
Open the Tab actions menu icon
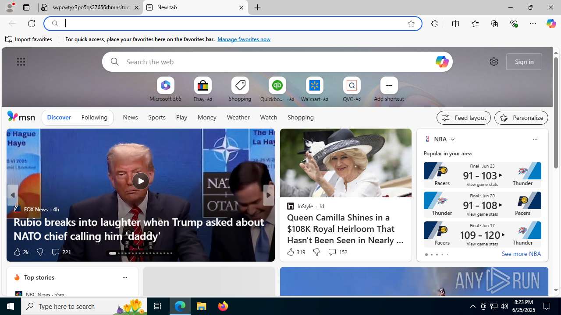click(x=26, y=7)
